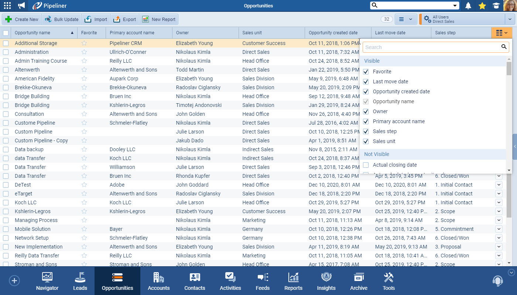Star the Administration opportunity as favorite
Screen dimensions: 517x295
(84, 52)
